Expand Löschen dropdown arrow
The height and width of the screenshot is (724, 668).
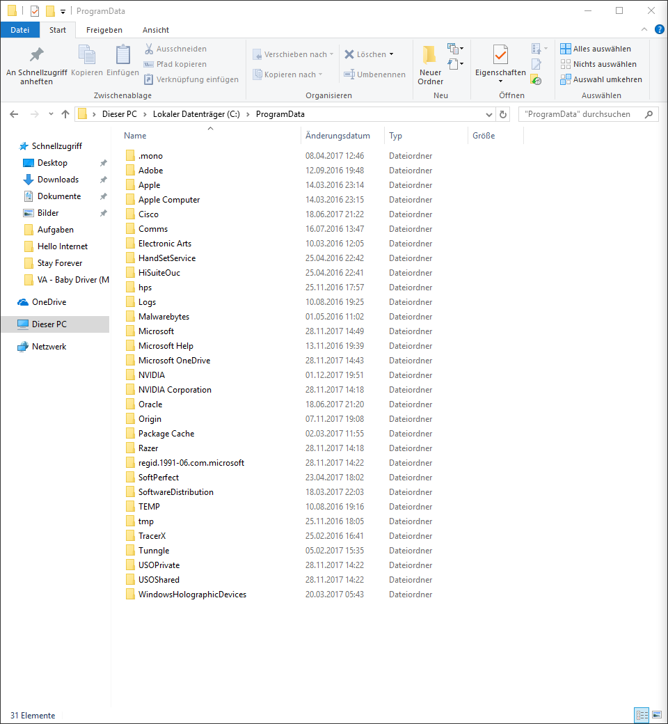pos(392,54)
